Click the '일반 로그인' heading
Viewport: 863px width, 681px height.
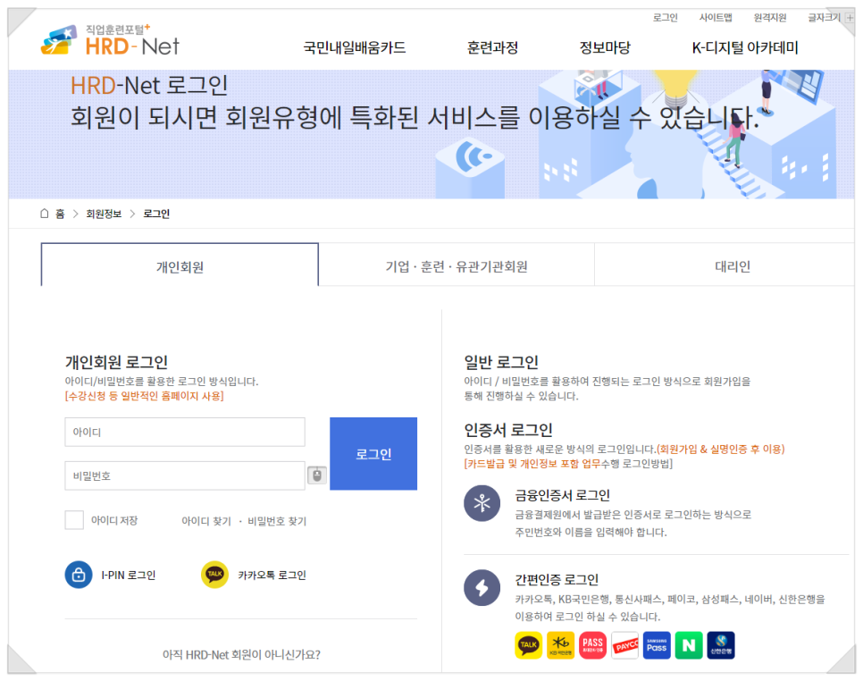pyautogui.click(x=501, y=362)
